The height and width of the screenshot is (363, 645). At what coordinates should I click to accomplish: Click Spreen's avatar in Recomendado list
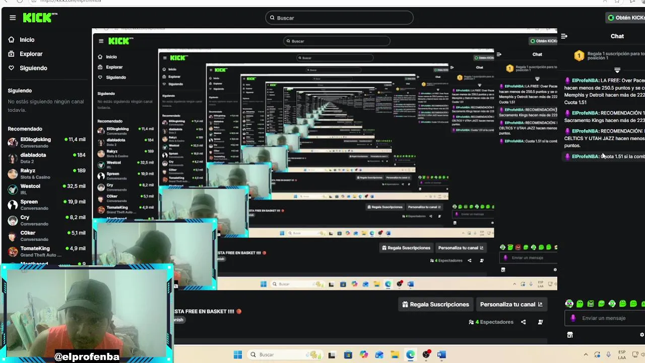[x=13, y=205]
